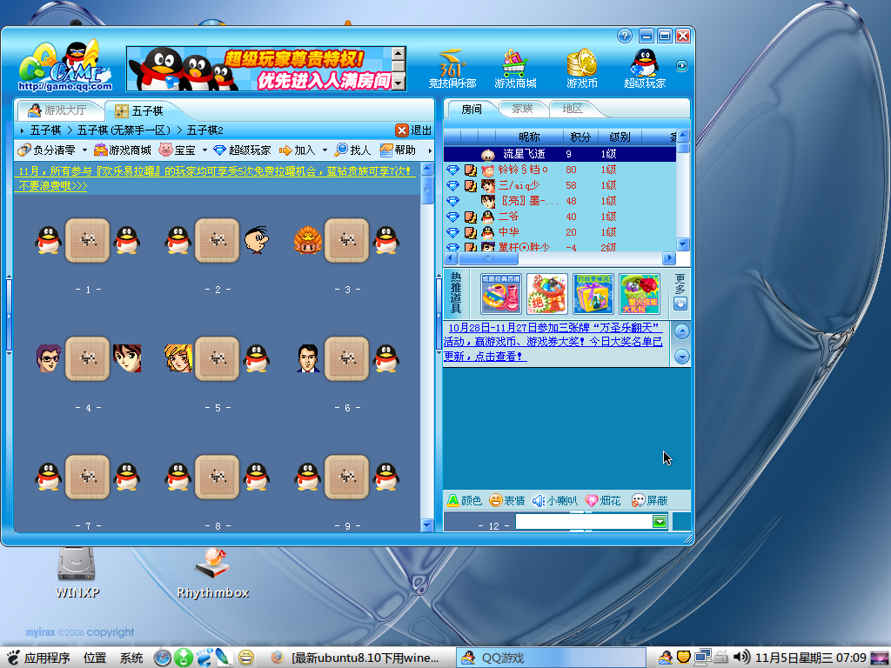Sort player list by 级别 column
891x668 pixels.
[619, 137]
